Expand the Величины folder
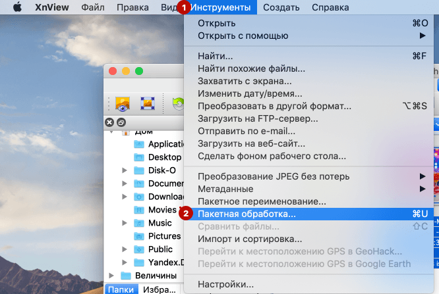The width and height of the screenshot is (439, 294). [x=111, y=276]
